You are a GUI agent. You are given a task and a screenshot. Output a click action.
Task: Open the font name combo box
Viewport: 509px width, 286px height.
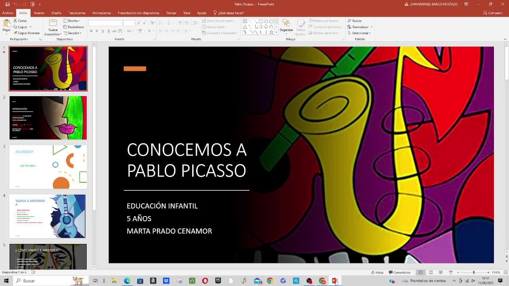(106, 23)
